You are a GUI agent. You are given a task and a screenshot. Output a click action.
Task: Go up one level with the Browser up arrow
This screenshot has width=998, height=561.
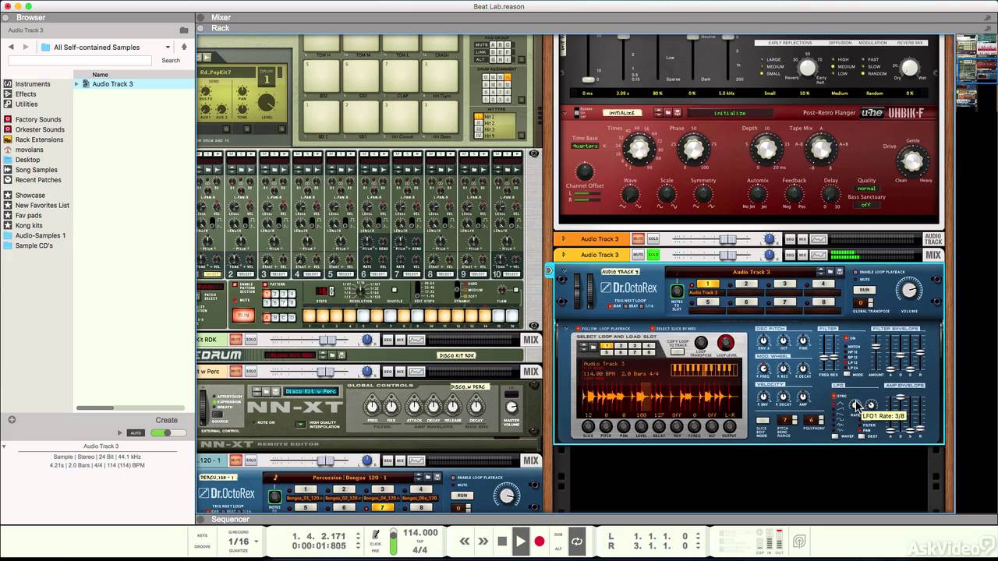pyautogui.click(x=184, y=47)
